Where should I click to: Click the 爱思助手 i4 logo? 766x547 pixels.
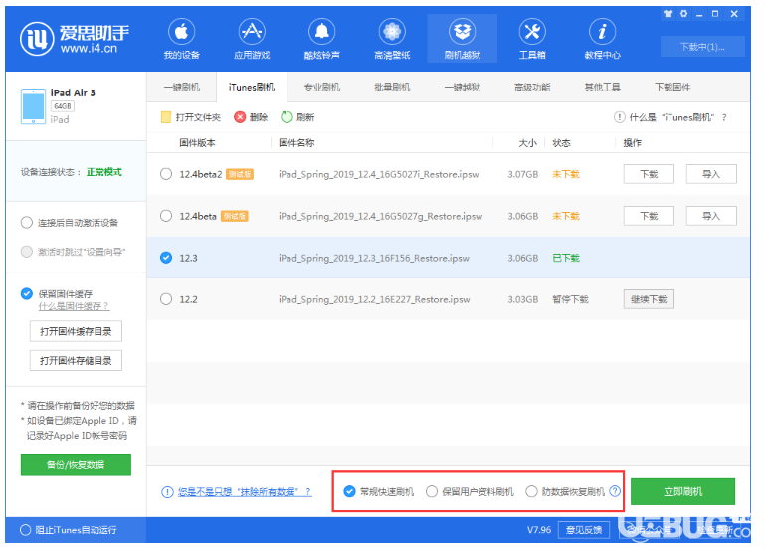(x=75, y=38)
